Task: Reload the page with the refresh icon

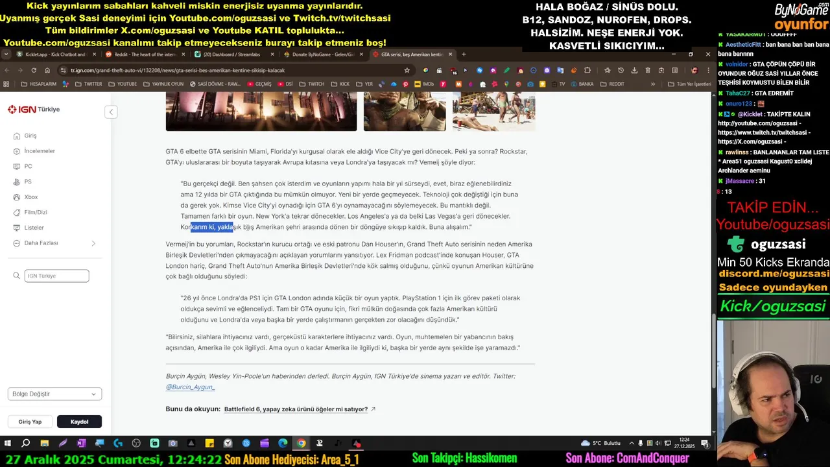Action: pos(34,70)
